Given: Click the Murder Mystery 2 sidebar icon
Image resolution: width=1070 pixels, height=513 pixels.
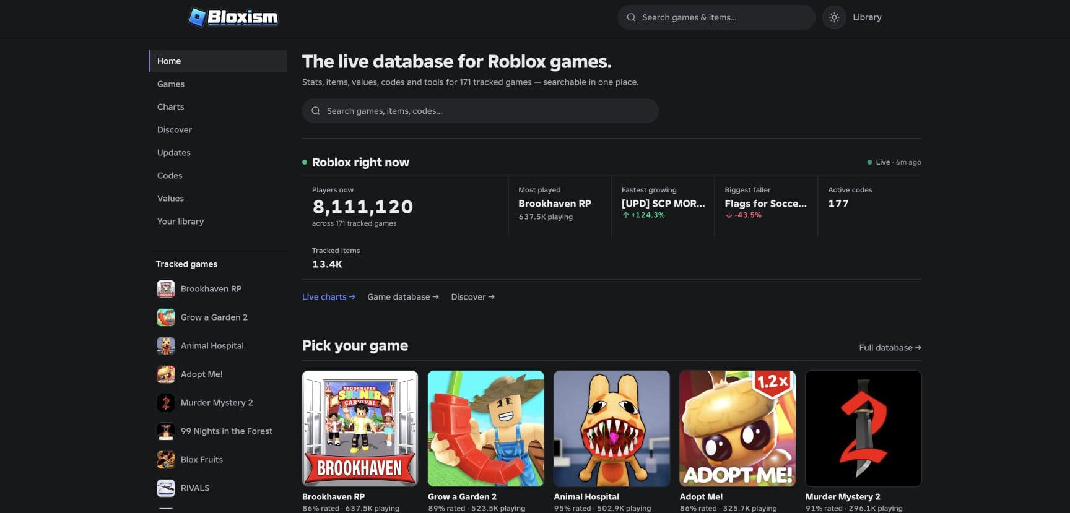Looking at the screenshot, I should [x=166, y=403].
